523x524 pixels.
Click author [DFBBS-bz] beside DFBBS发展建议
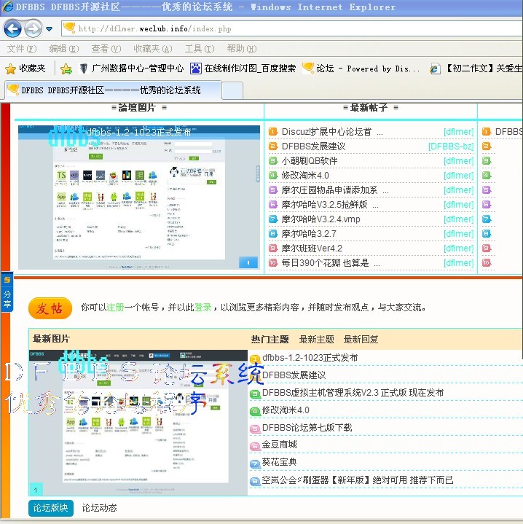(451, 146)
